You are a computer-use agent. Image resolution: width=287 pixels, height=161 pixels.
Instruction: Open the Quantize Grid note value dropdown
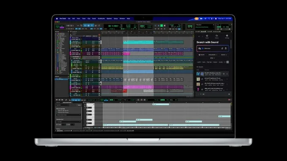(68, 122)
